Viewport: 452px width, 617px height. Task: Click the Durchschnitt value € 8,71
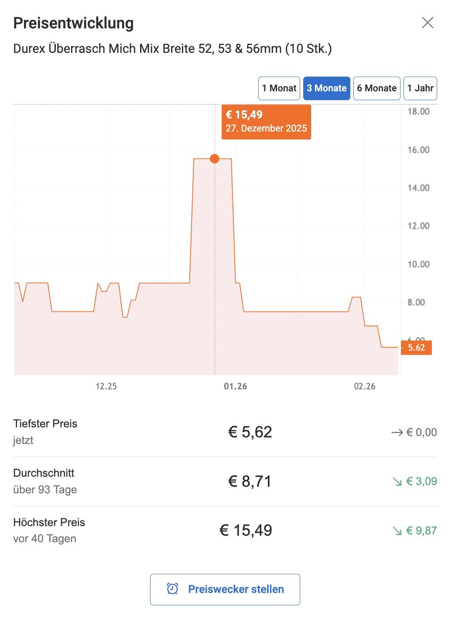[x=250, y=482]
